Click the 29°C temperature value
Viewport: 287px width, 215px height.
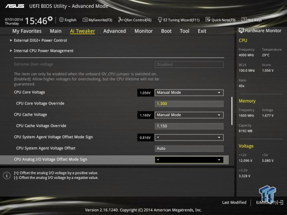[266, 55]
